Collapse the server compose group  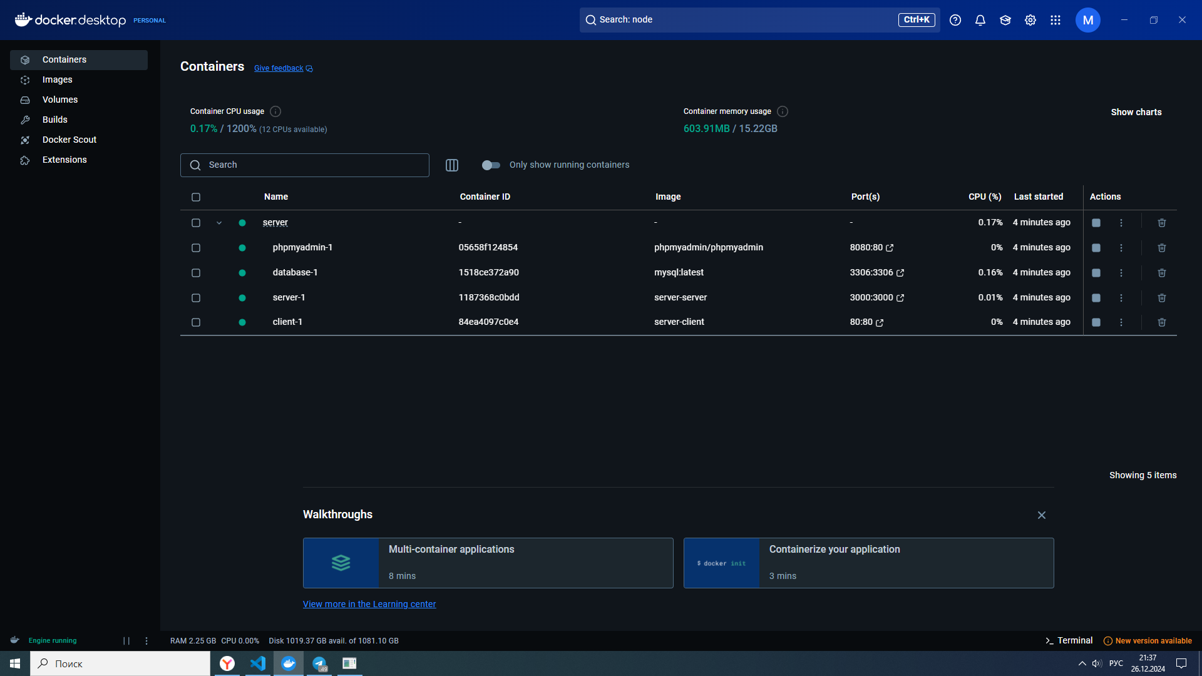[219, 223]
